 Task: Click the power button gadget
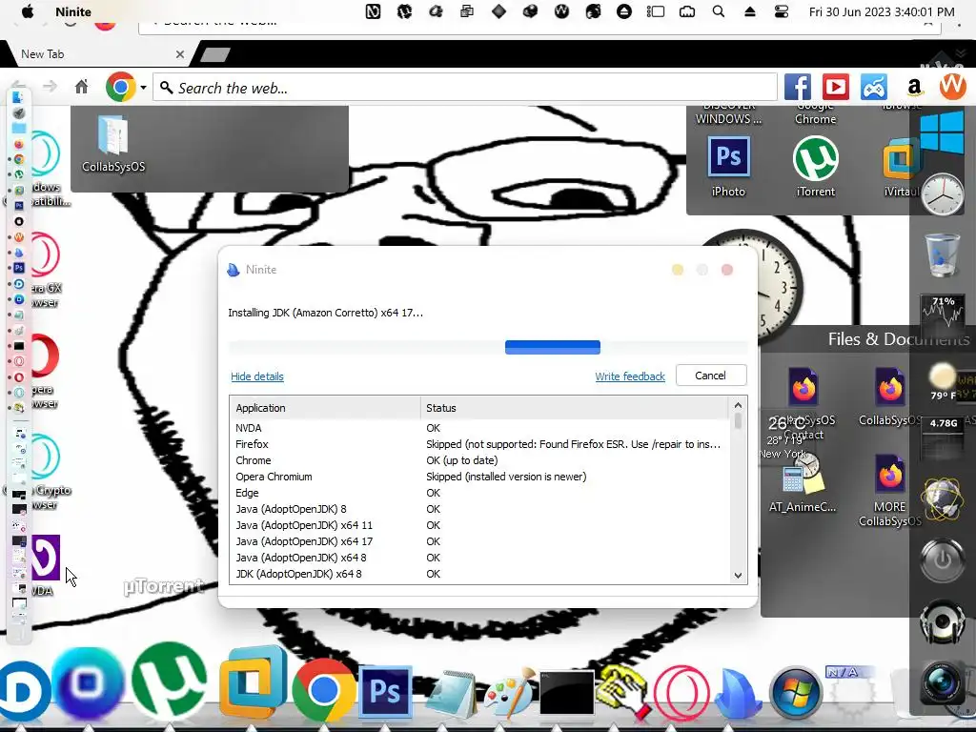click(x=943, y=560)
